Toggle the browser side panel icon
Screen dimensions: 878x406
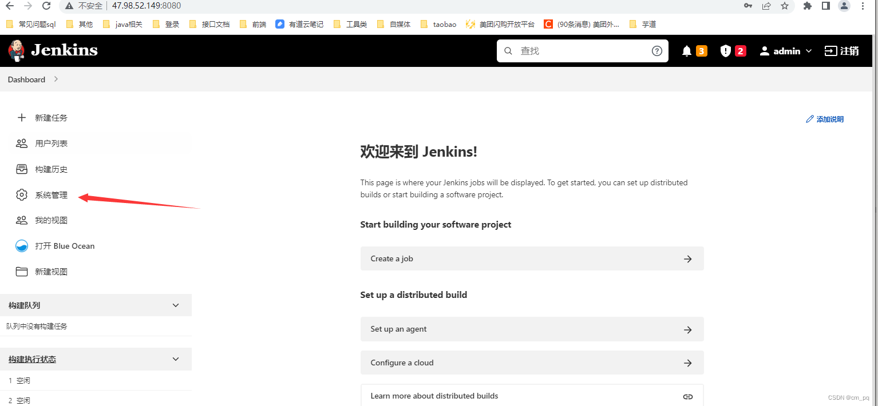point(826,6)
